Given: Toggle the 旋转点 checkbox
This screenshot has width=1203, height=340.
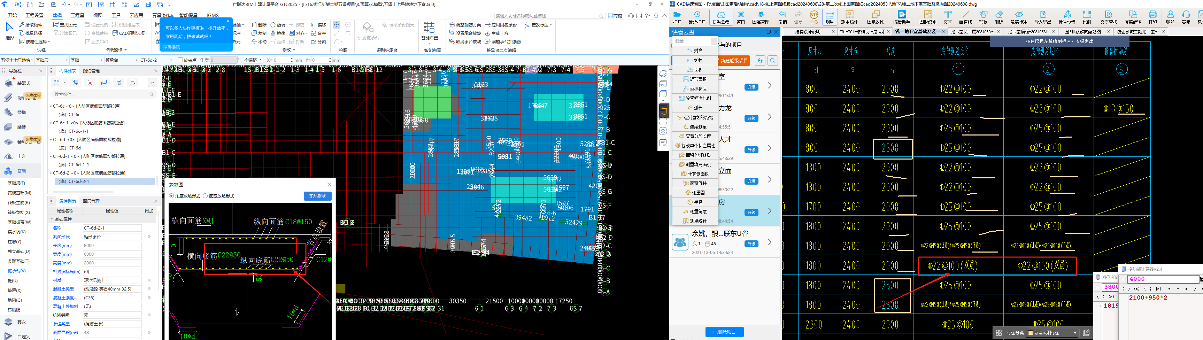Looking at the screenshot, I should [x=180, y=60].
